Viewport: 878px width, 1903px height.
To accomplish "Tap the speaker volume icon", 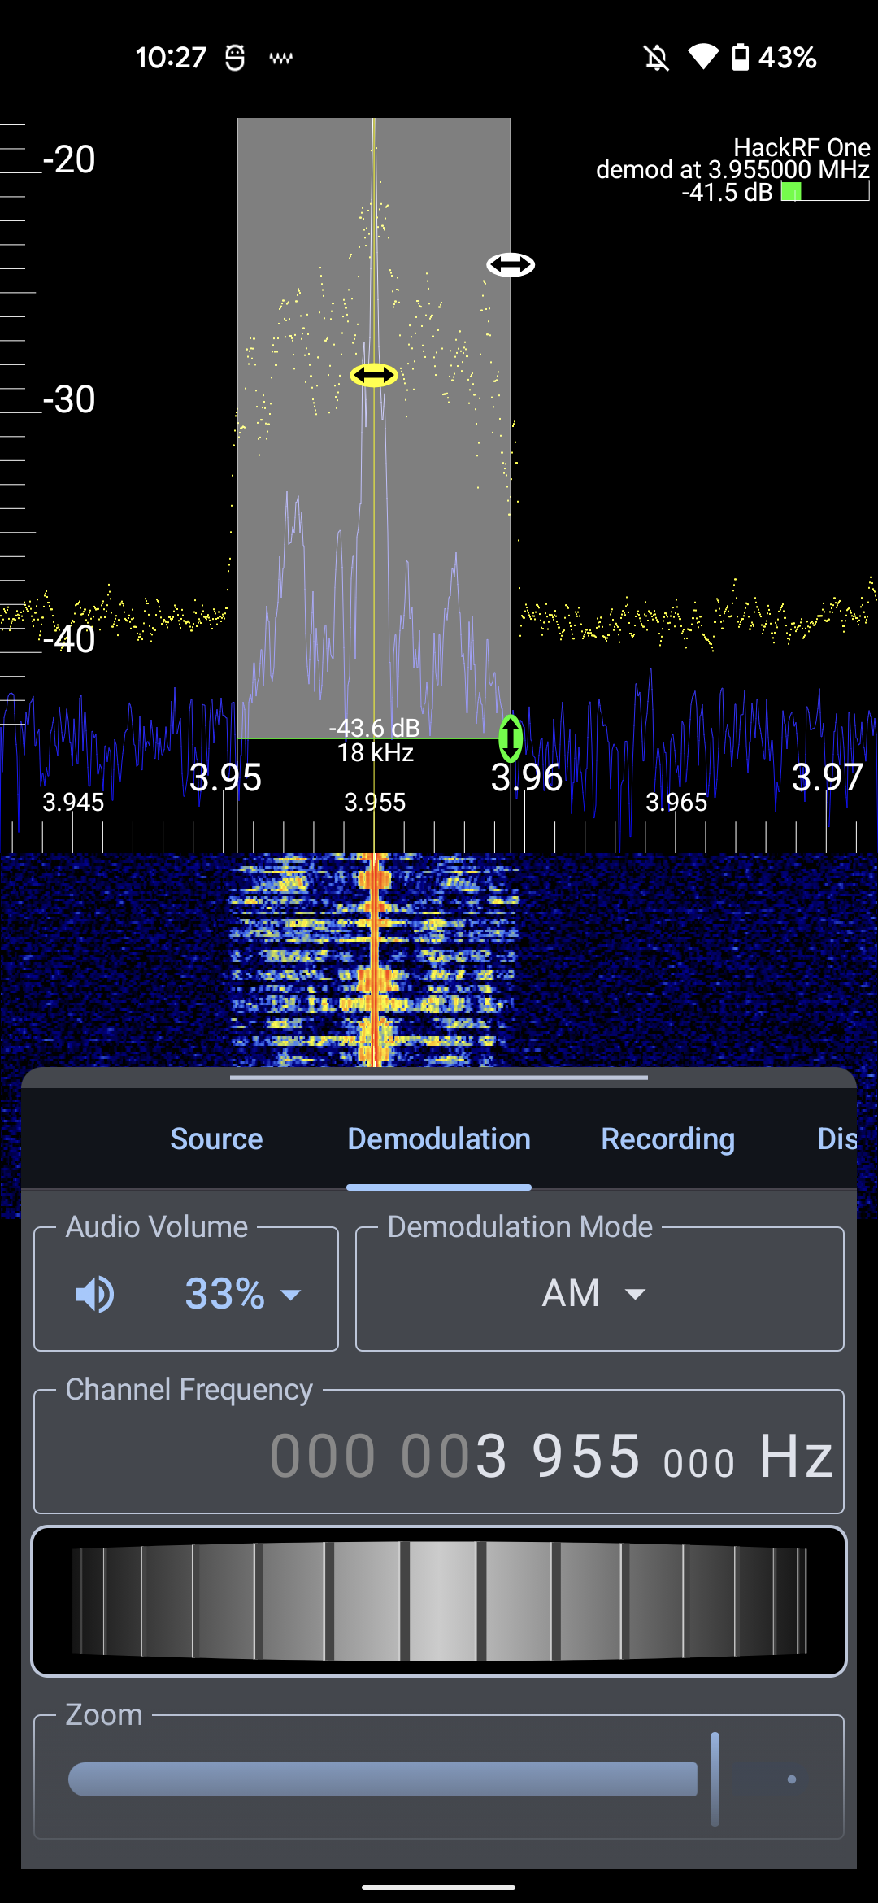I will point(95,1294).
